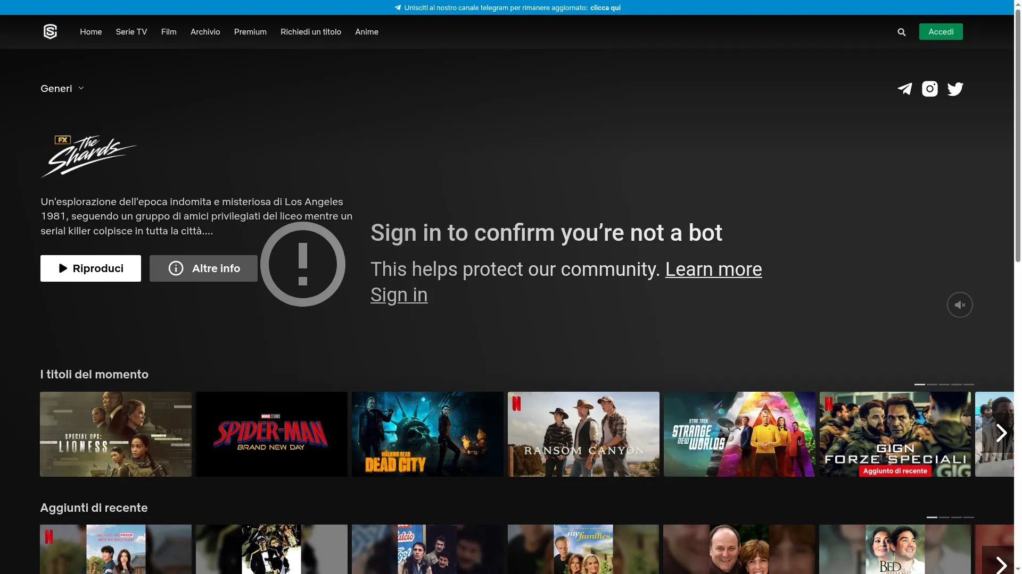Open the Anime menu item

(367, 32)
